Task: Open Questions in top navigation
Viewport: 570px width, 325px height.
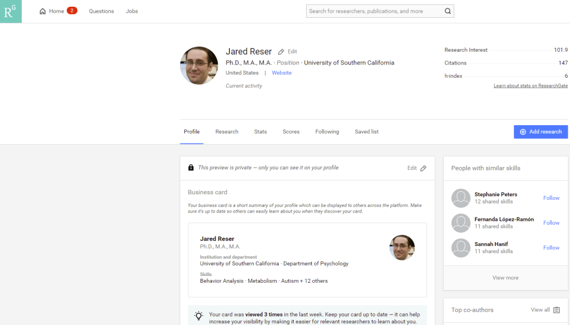Action: pyautogui.click(x=101, y=11)
